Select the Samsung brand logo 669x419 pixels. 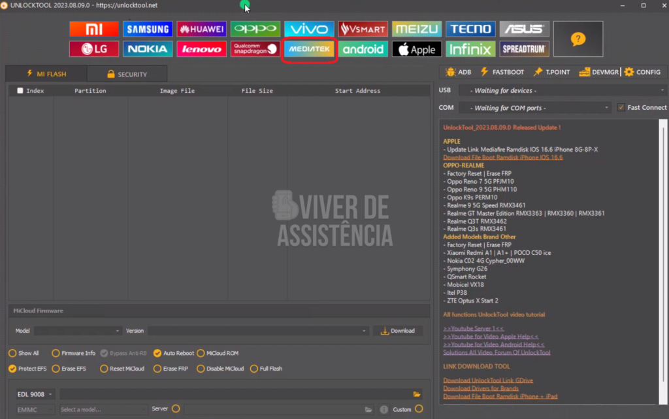click(x=148, y=29)
